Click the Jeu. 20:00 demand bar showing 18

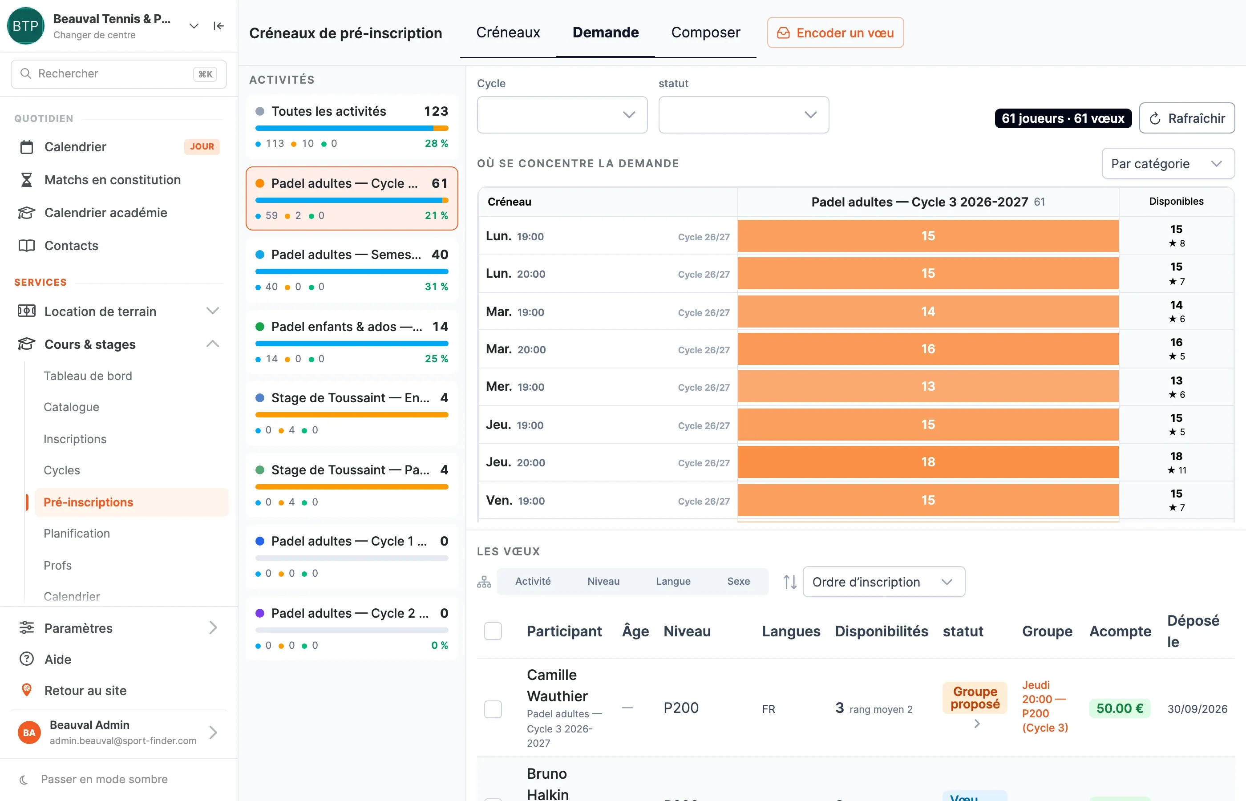pyautogui.click(x=928, y=462)
